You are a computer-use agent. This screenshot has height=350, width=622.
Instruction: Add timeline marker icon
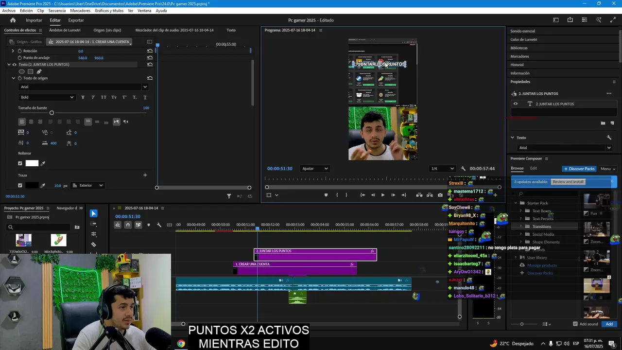149,225
